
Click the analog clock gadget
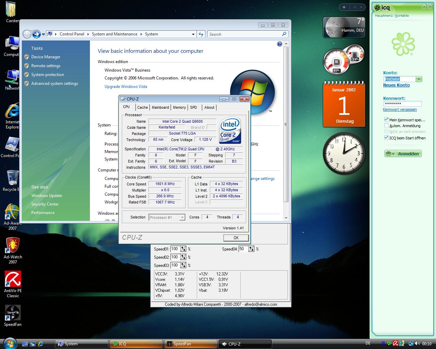coord(344,153)
